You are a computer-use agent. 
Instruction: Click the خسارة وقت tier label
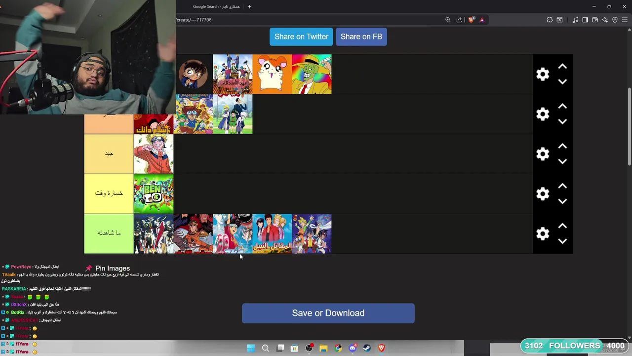[109, 193]
